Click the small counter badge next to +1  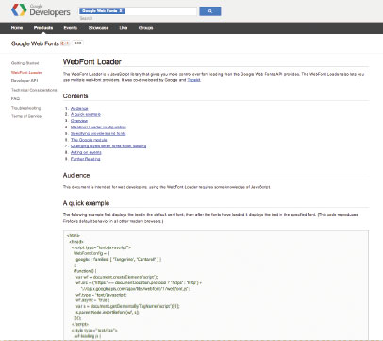click(x=78, y=43)
